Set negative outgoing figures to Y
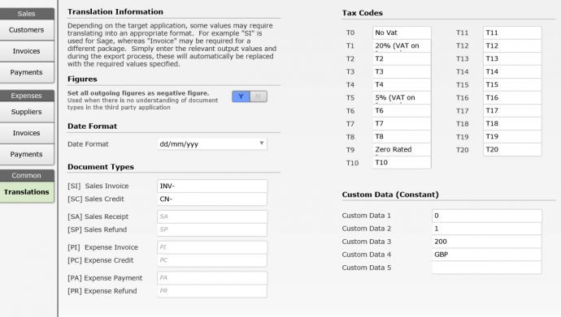561x317 pixels. click(x=241, y=96)
